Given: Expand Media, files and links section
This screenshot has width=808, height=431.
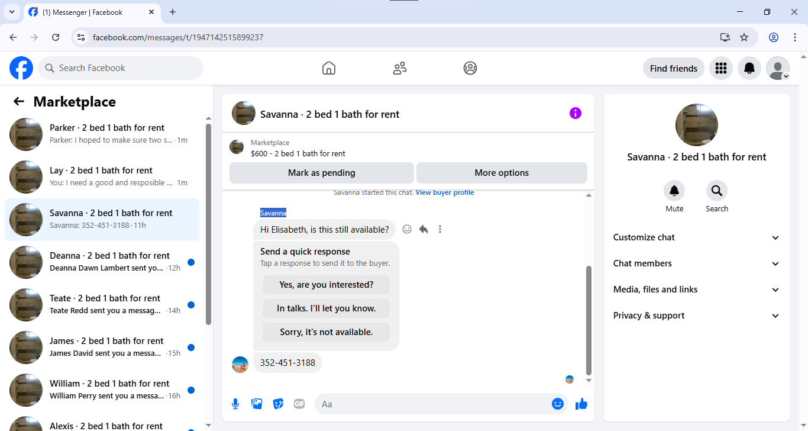Looking at the screenshot, I should 697,290.
